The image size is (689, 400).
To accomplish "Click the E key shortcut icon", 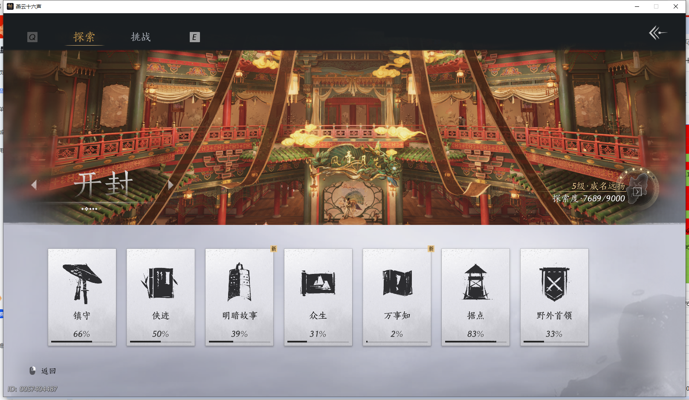I will (194, 37).
